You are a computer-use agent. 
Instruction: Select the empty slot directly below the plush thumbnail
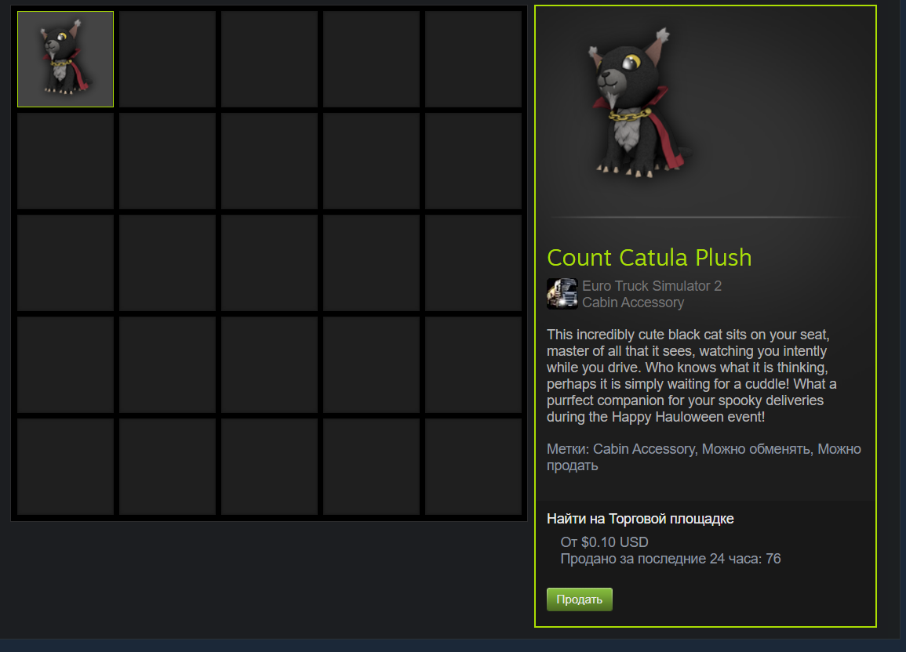(65, 161)
